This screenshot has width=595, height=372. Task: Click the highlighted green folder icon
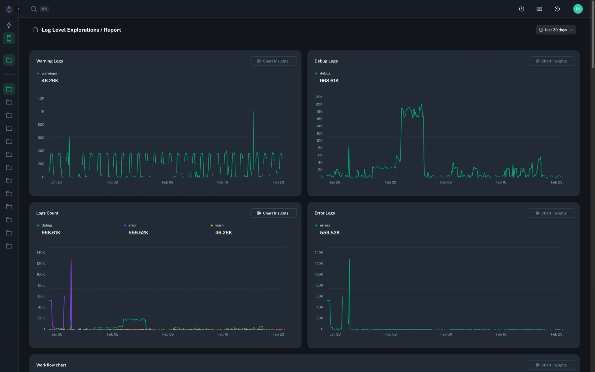pyautogui.click(x=9, y=60)
